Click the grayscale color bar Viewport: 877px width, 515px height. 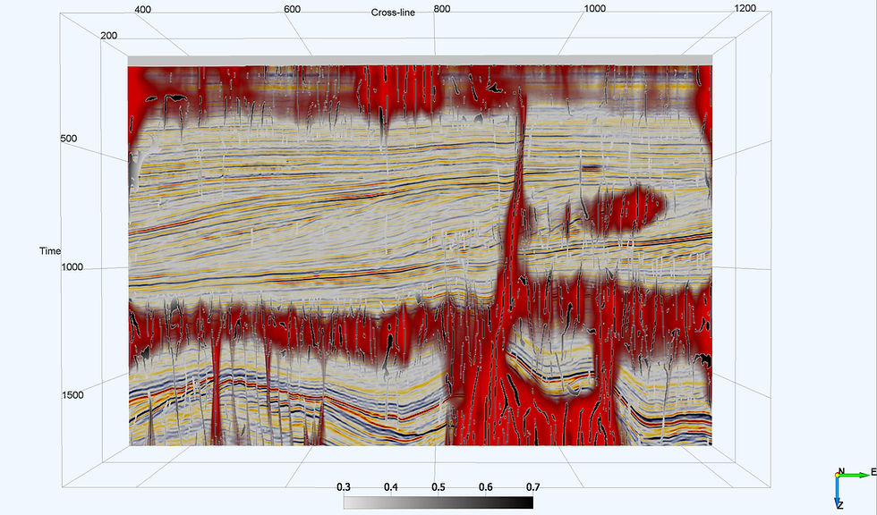(x=438, y=502)
